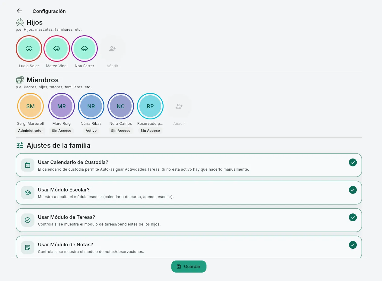Disable the Usar Módulo Escolar checkmark
This screenshot has width=382, height=281.
(x=353, y=190)
